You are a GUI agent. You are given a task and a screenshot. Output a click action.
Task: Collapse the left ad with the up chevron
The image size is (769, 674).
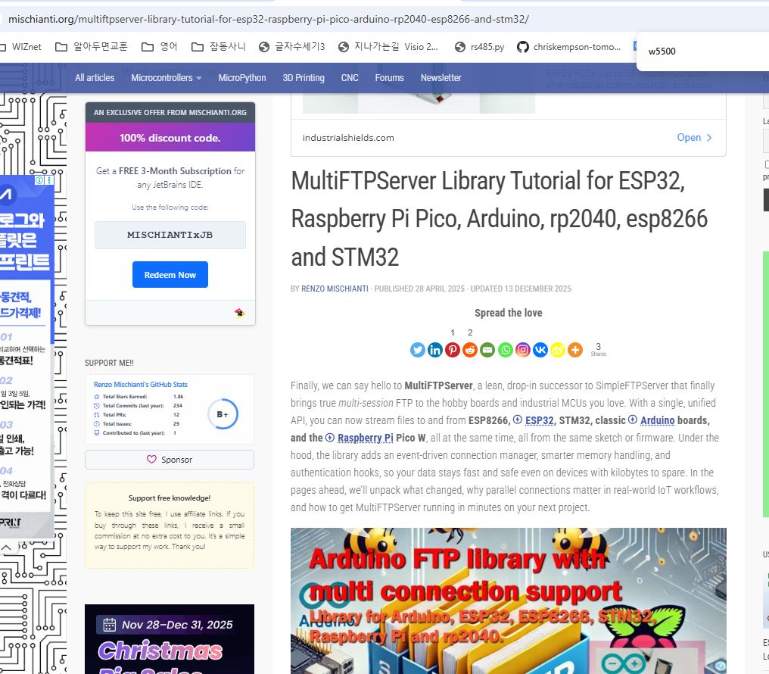tap(6, 547)
